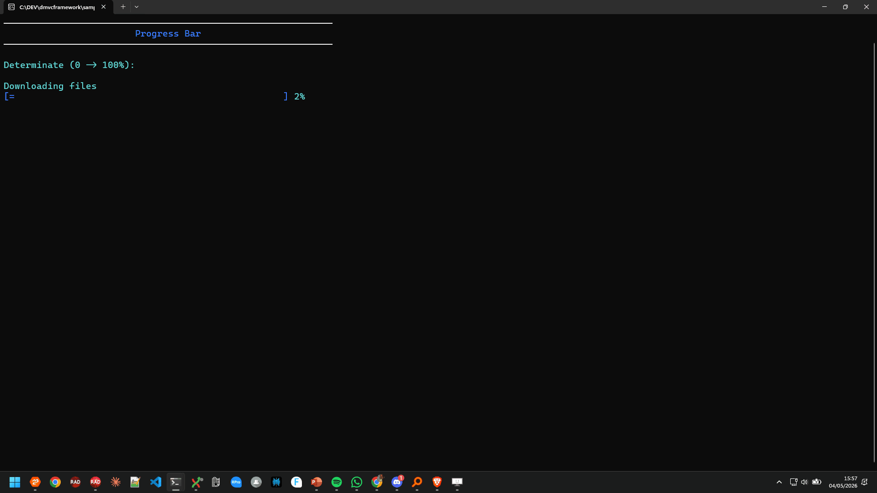Open the battery status tray icon
Image resolution: width=877 pixels, height=493 pixels.
point(817,482)
